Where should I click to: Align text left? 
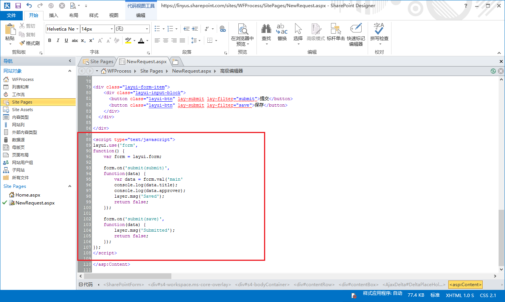(157, 40)
